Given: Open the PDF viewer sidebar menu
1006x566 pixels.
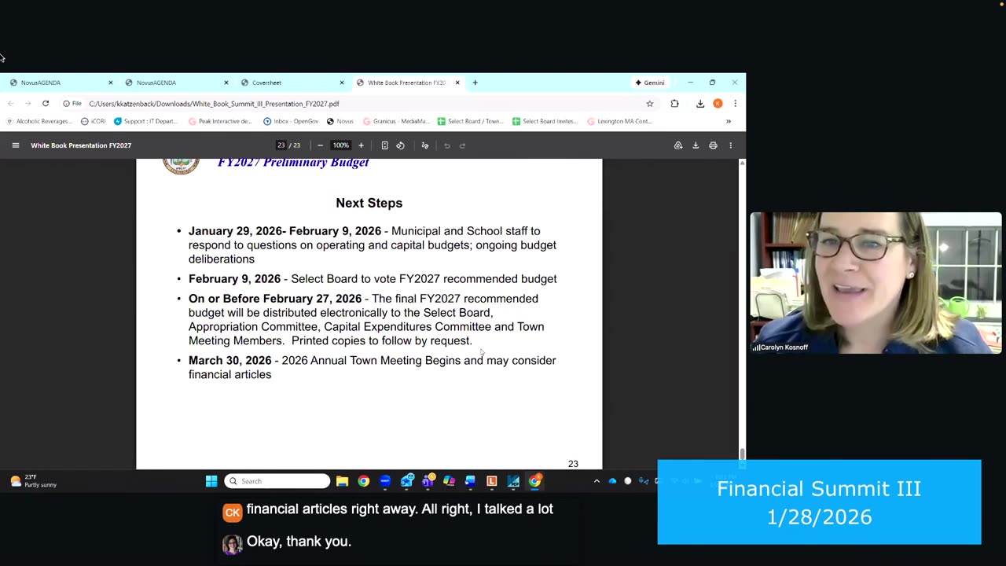Looking at the screenshot, I should [x=15, y=145].
